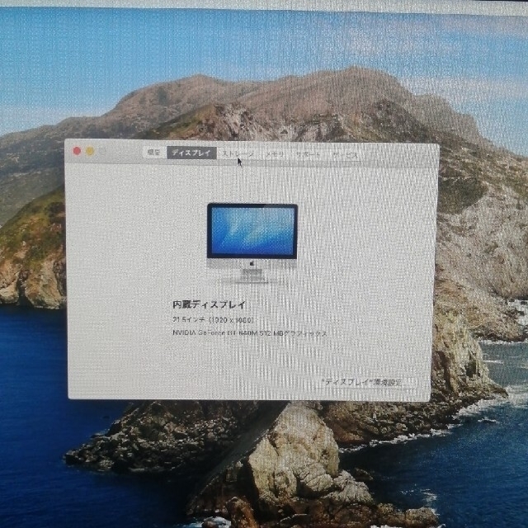
Task: Switch to the ストレージ tab
Action: tap(238, 154)
